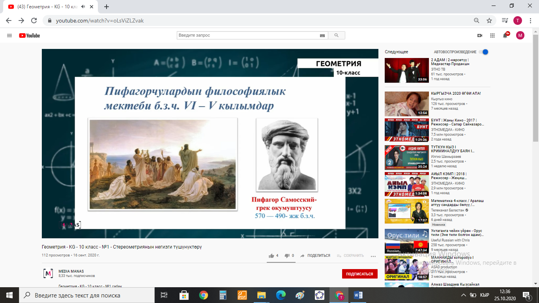
Task: Open Paint from the taskbar
Action: (x=300, y=295)
